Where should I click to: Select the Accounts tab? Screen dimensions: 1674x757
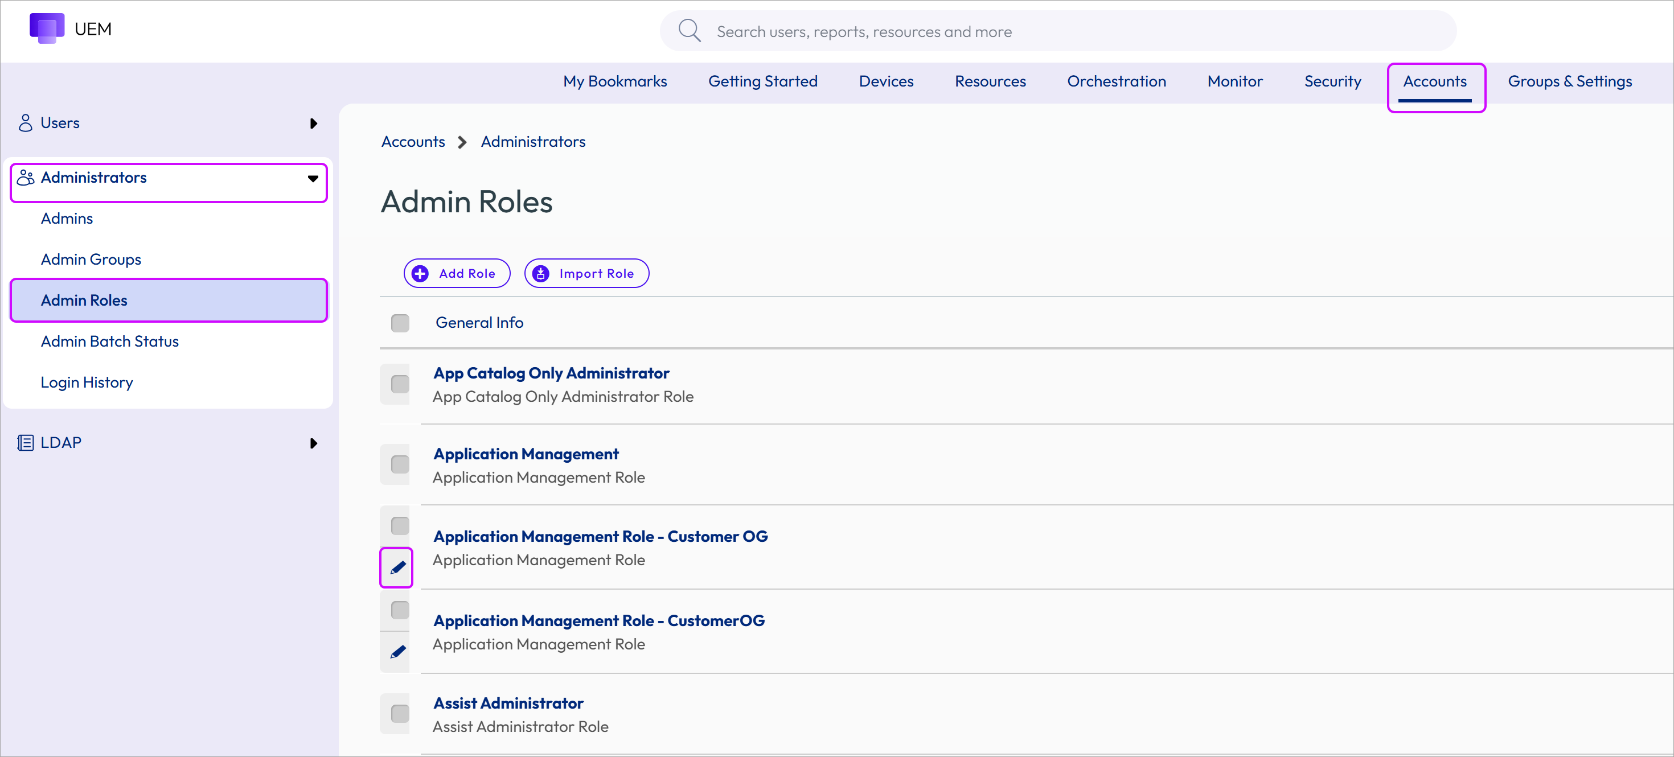point(1435,81)
